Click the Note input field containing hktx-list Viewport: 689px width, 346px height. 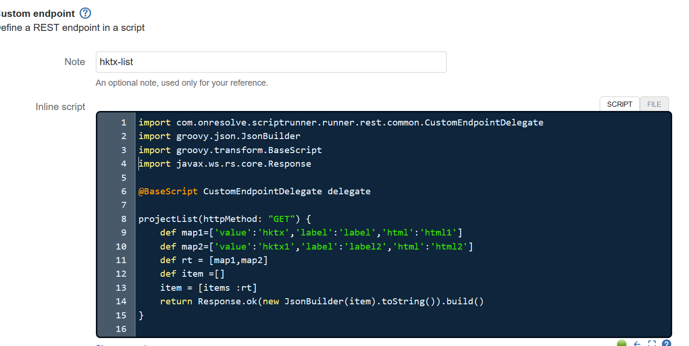pos(271,62)
